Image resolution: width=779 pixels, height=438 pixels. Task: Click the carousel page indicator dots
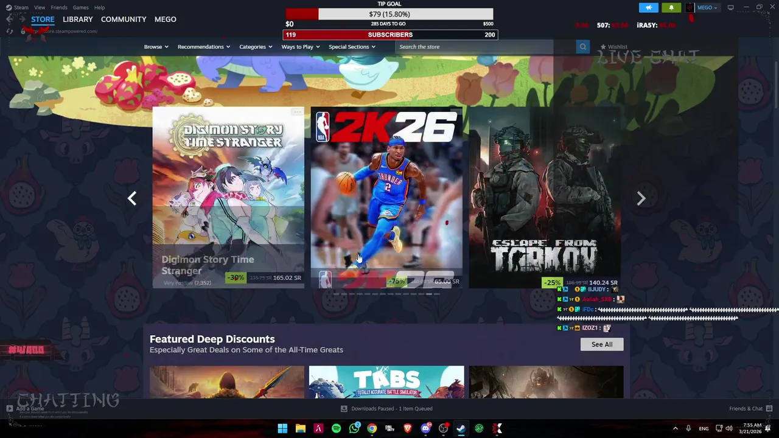pyautogui.click(x=386, y=294)
